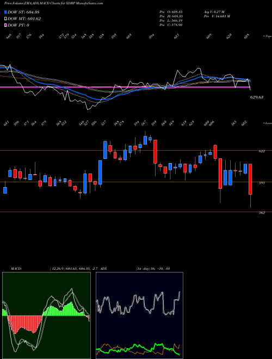Click the 562 price level label

(x=262, y=213)
